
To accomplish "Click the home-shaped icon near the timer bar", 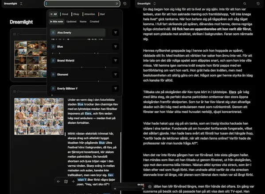I will click(x=150, y=186).
